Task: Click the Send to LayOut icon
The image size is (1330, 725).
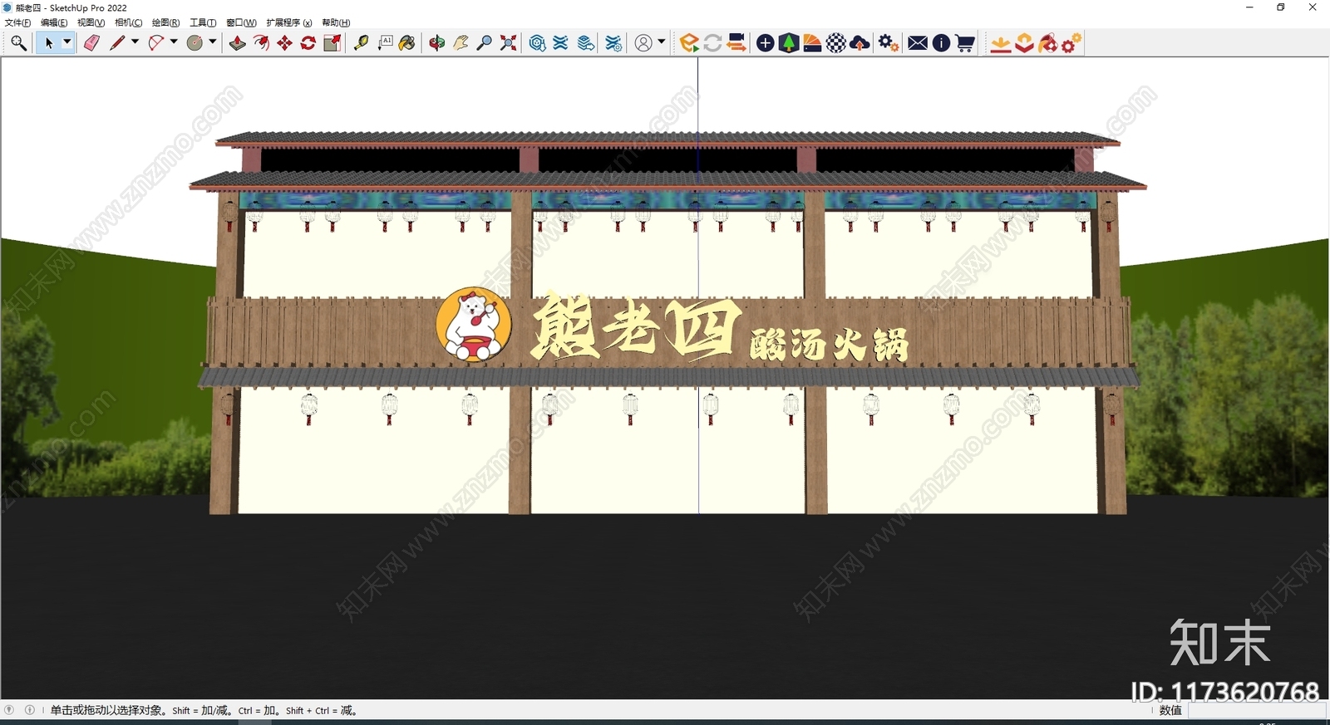Action: click(x=586, y=43)
